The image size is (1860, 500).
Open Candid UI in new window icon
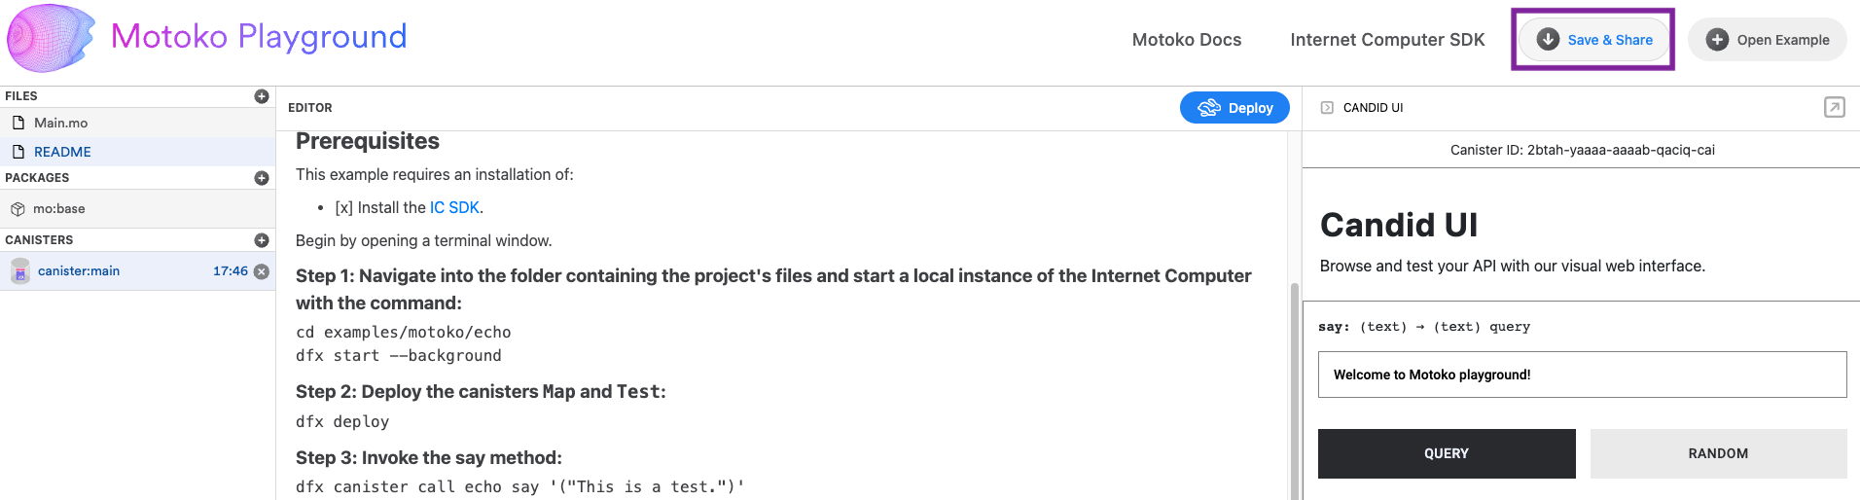coord(1834,107)
